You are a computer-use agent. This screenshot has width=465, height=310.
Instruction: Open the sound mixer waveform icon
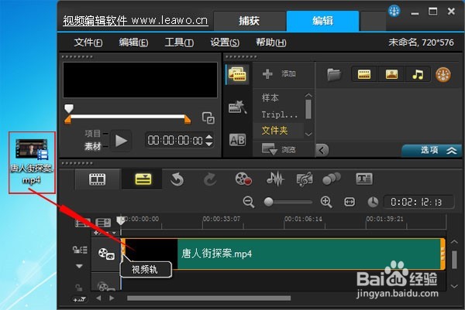(x=275, y=179)
